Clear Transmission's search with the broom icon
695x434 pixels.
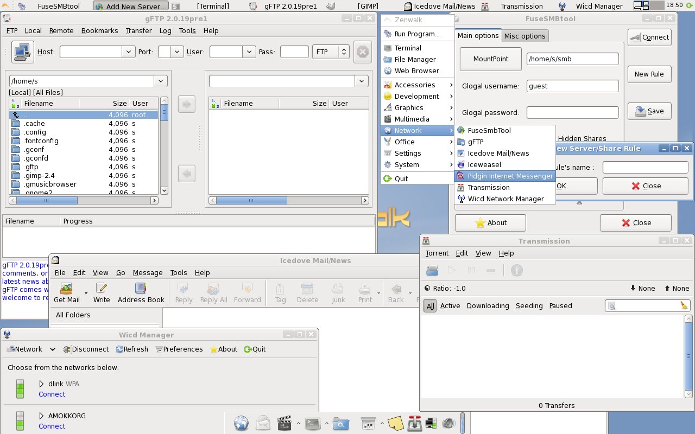[684, 306]
